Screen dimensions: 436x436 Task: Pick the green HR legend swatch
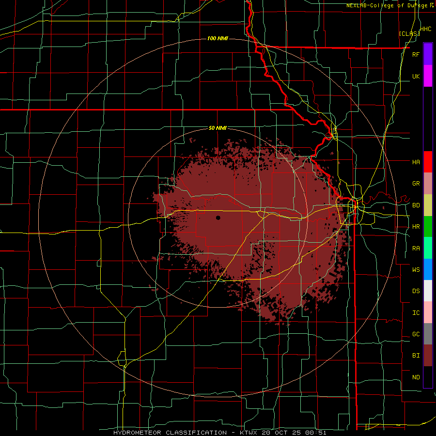(x=428, y=226)
